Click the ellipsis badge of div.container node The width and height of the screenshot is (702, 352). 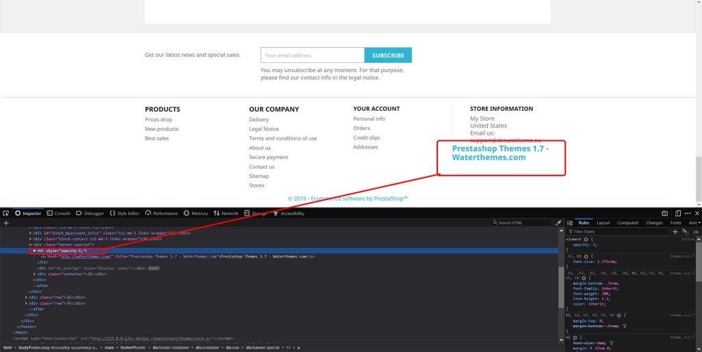tap(90, 274)
